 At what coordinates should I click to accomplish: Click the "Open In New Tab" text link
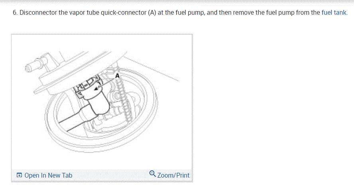48,175
